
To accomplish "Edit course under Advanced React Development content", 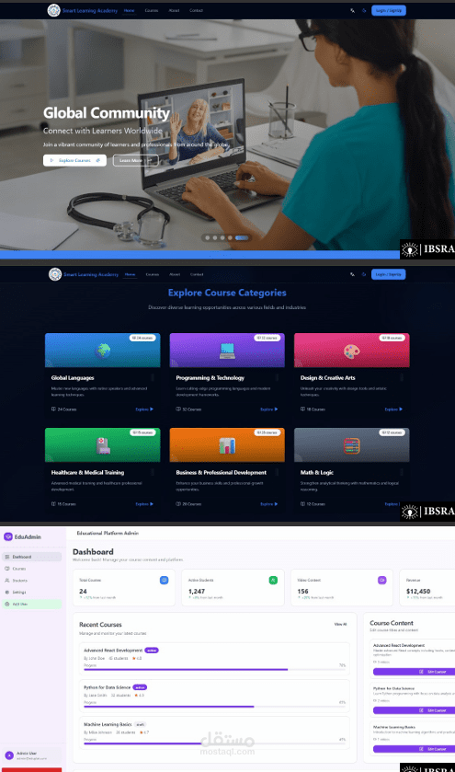I will [x=415, y=672].
